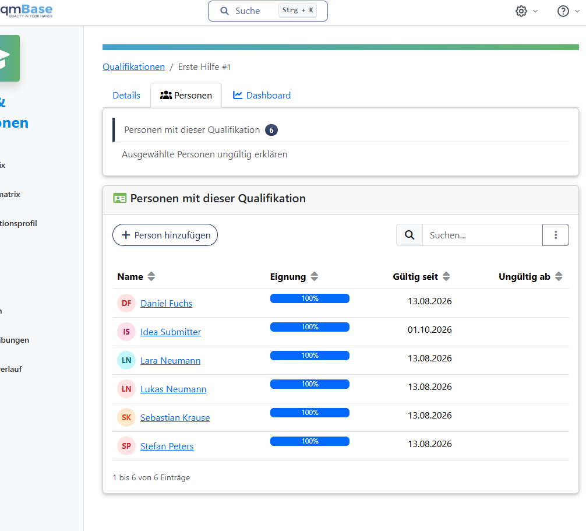Open Lara Neumann profile link
The width and height of the screenshot is (586, 531).
171,360
